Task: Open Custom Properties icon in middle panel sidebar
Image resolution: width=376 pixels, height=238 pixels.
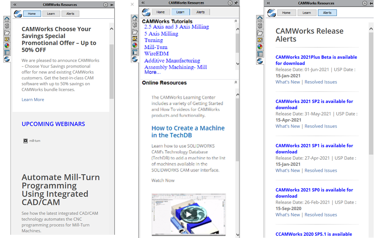Action: pos(135,52)
